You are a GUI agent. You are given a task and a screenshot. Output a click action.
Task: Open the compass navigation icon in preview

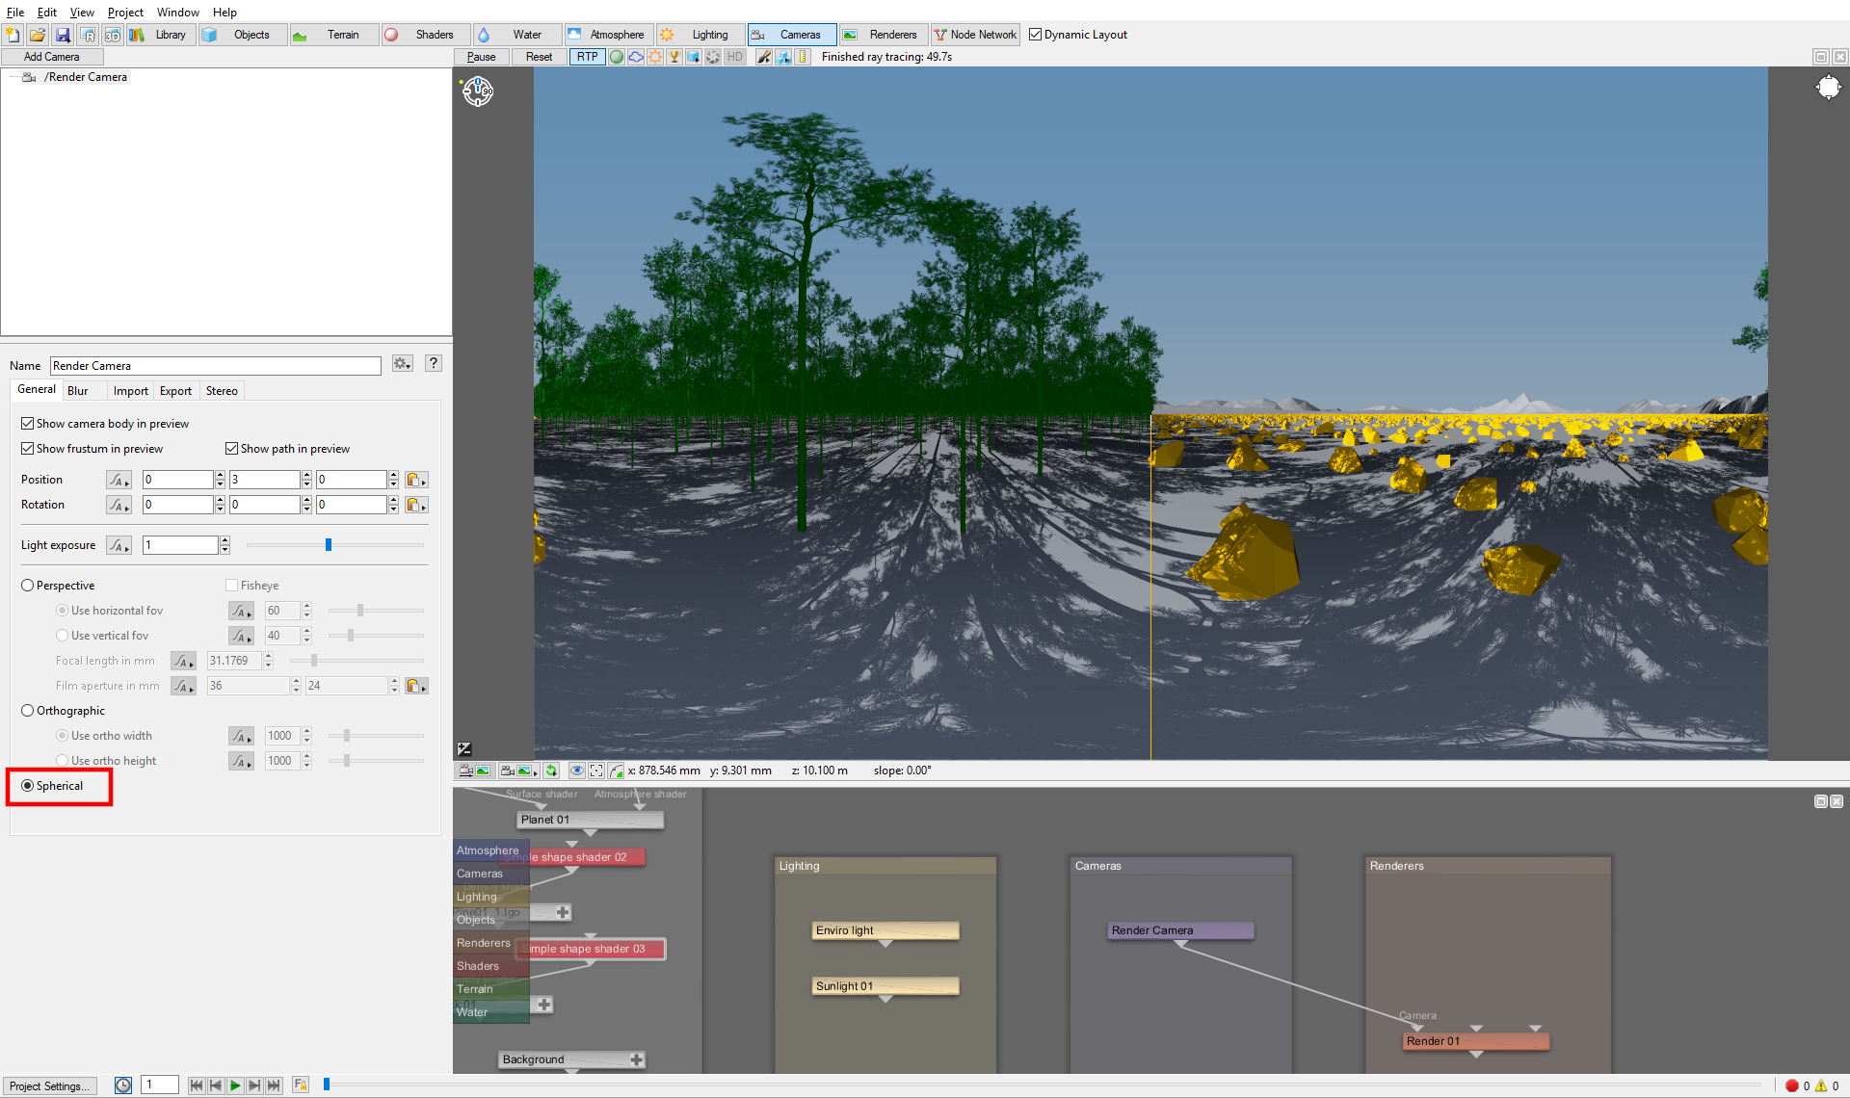pos(478,91)
